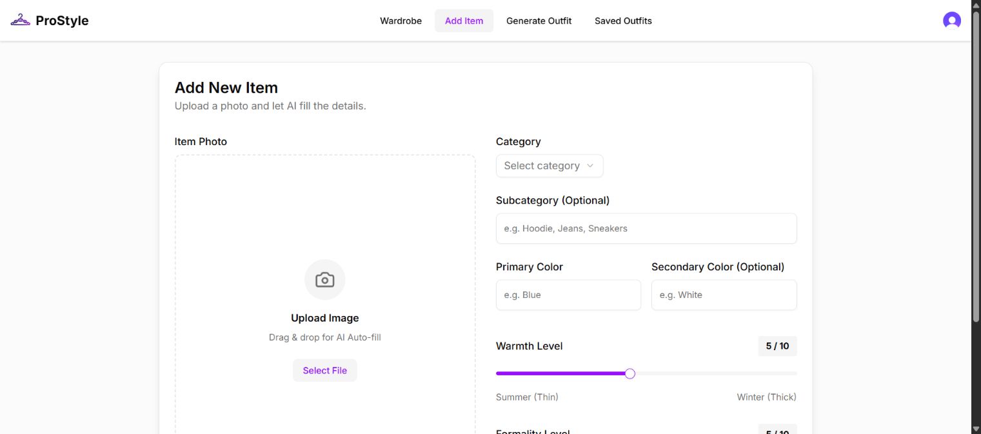Click the Subcategory input field
The width and height of the screenshot is (981, 434).
[646, 228]
